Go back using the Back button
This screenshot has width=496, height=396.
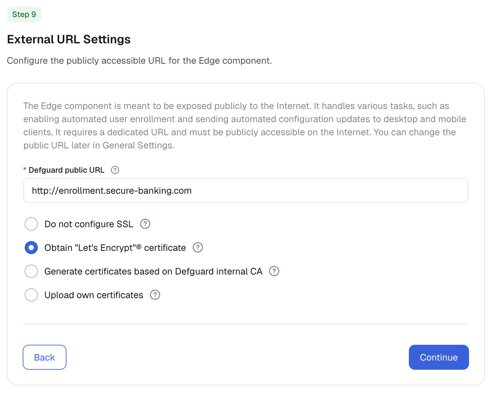click(44, 357)
